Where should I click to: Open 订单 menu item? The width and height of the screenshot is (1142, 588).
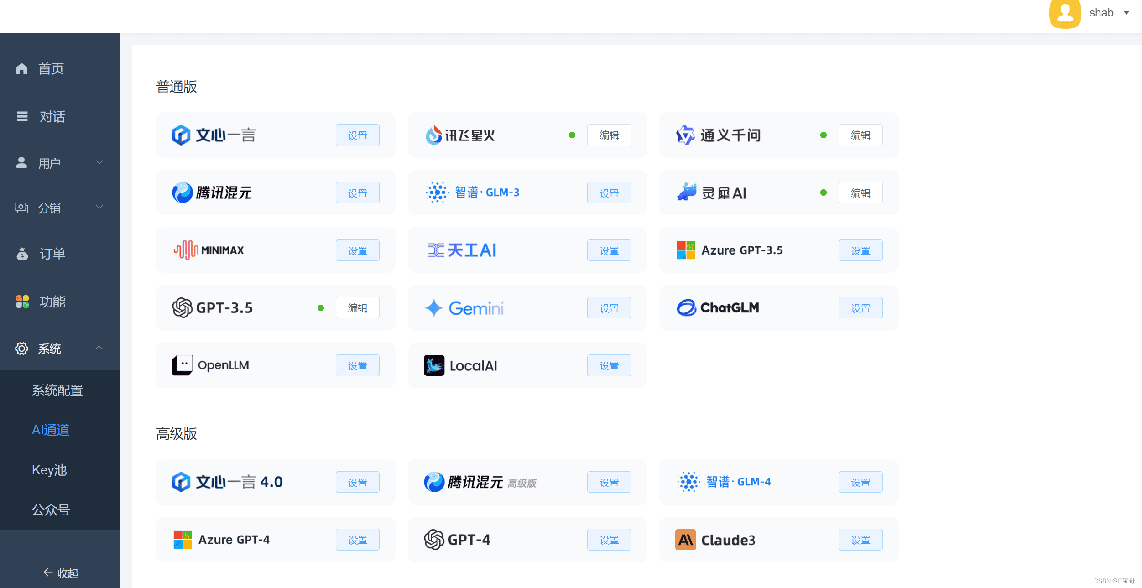[52, 254]
